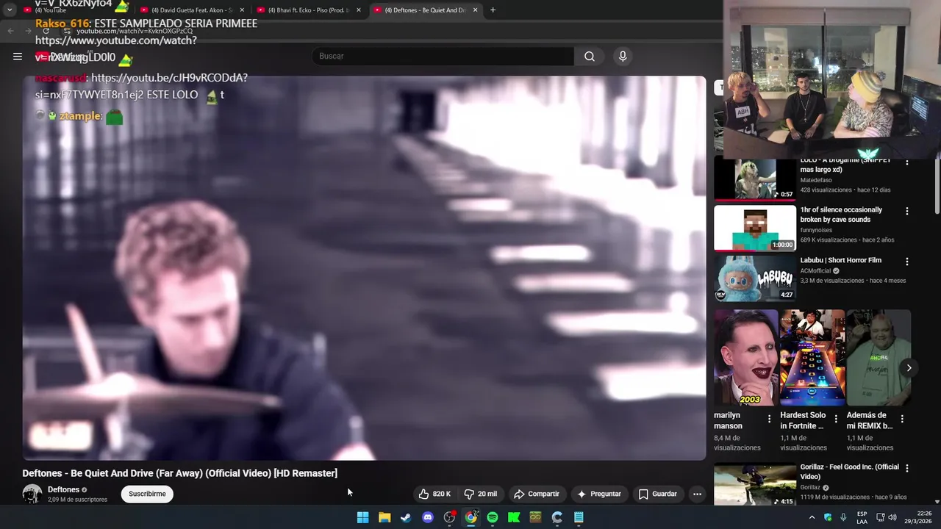Image resolution: width=941 pixels, height=529 pixels.
Task: Click the Suscribirme button
Action: click(147, 494)
